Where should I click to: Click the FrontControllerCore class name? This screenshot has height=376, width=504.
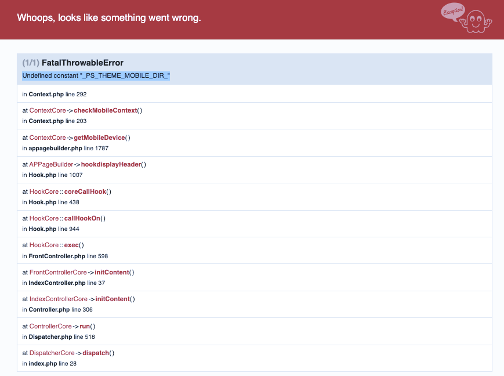58,273
